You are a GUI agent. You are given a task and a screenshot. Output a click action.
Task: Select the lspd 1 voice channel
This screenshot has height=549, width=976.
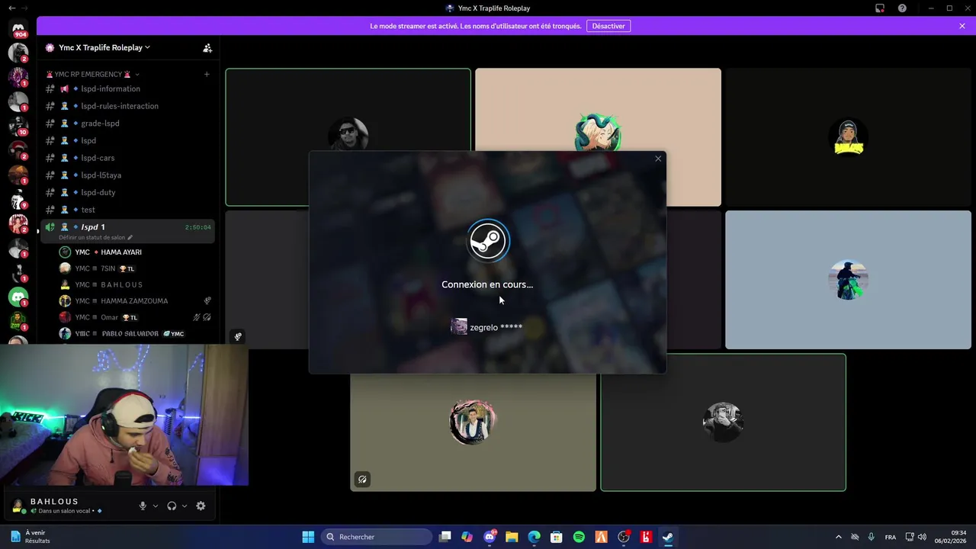pos(127,230)
